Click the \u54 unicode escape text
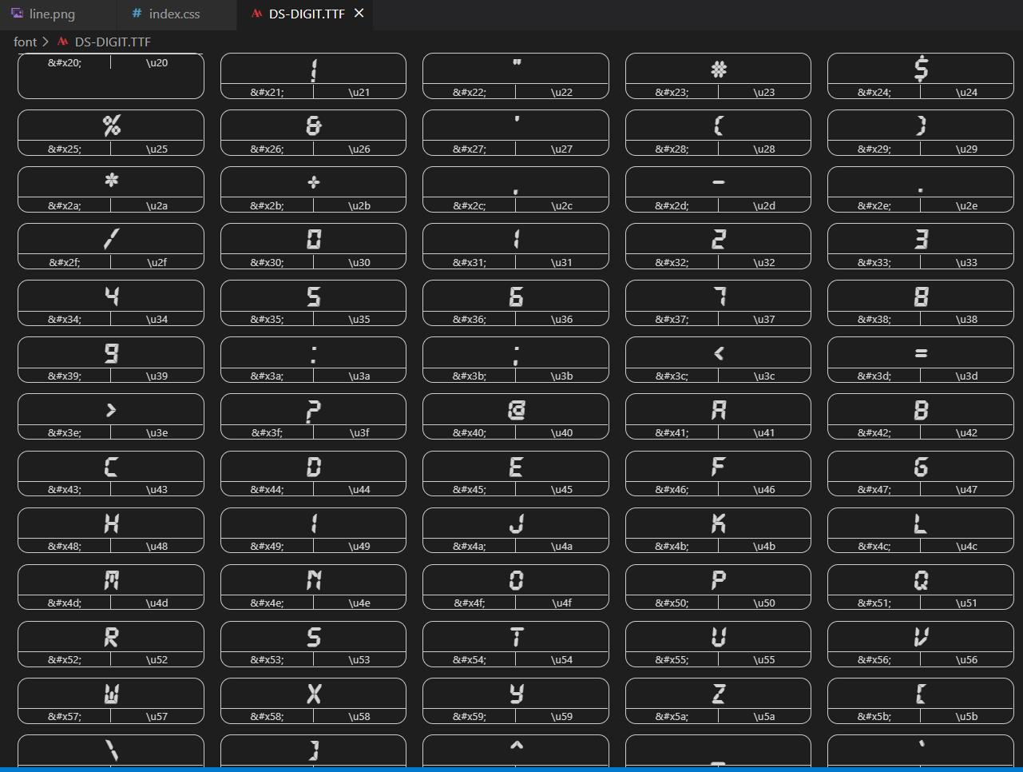Viewport: 1023px width, 772px height. [561, 659]
